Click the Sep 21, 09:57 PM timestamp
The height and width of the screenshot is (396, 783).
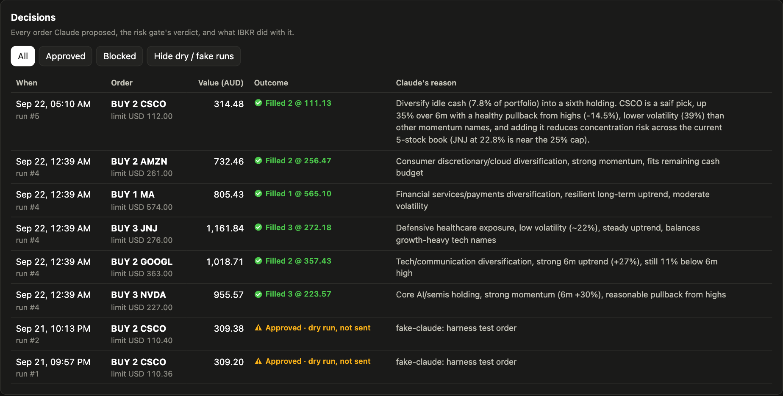point(53,362)
